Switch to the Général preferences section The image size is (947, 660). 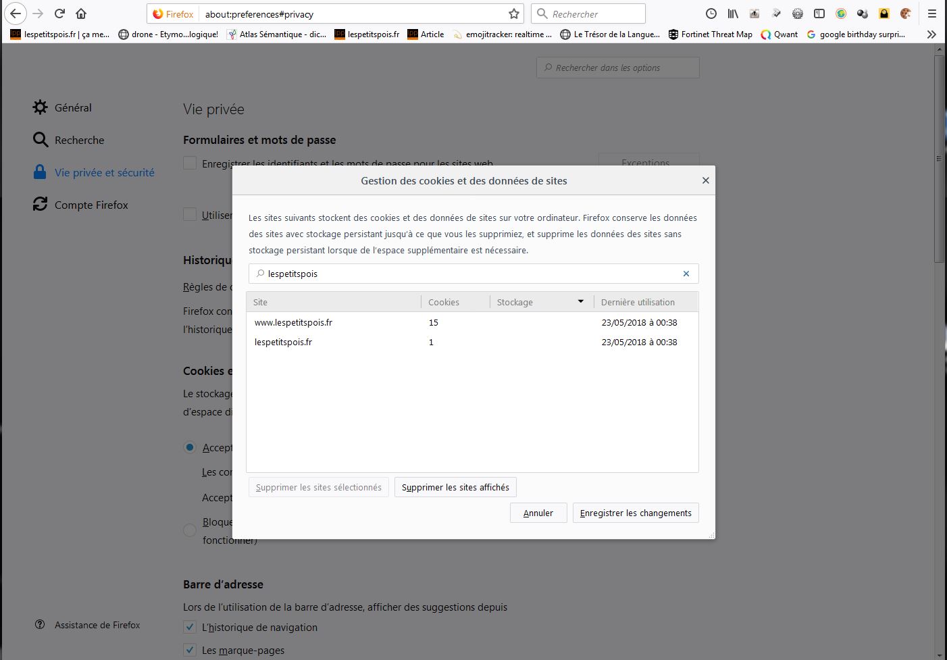[x=72, y=107]
